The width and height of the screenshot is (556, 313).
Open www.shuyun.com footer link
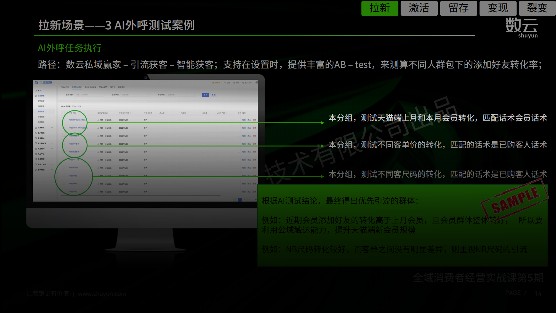102,294
